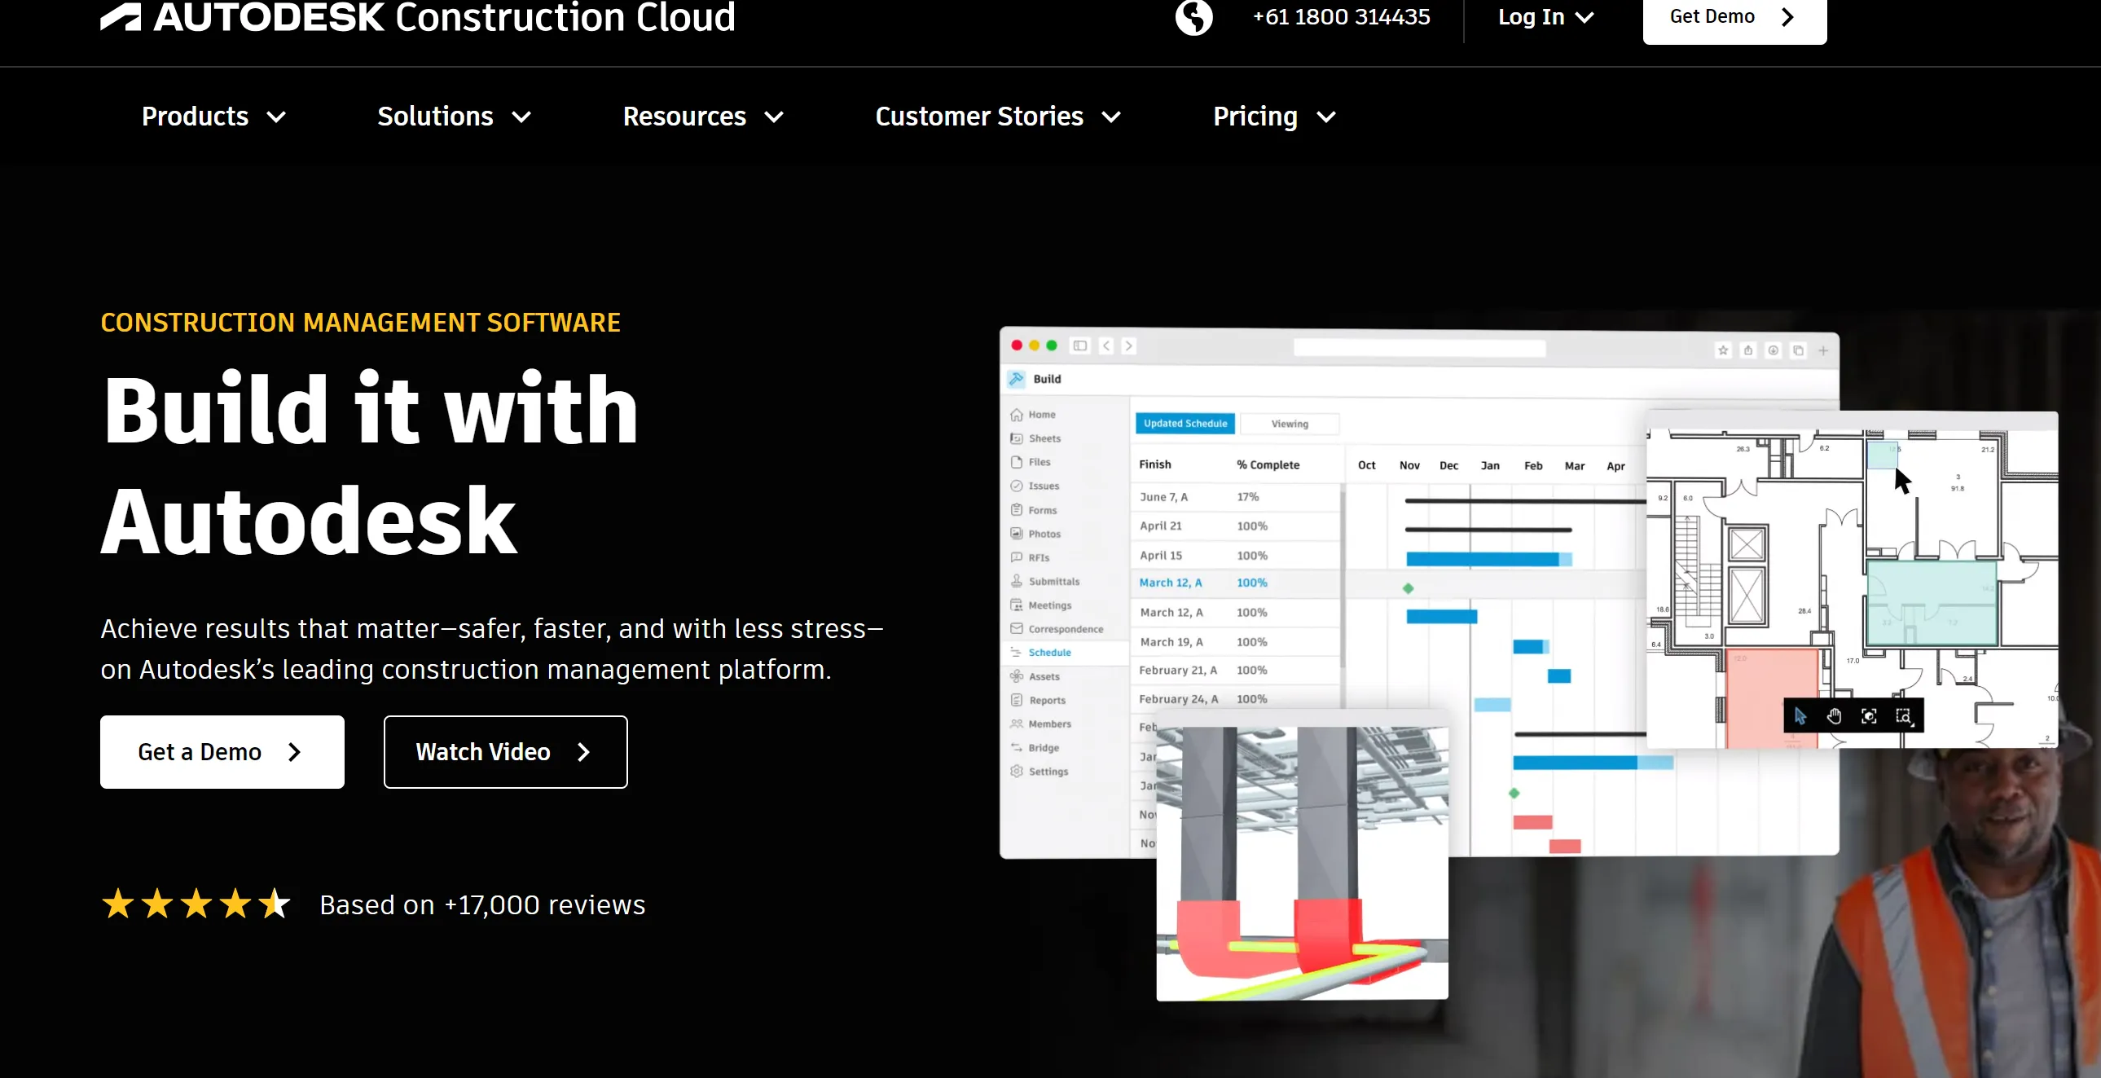
Task: Click the June 7, A schedule row
Action: [1236, 497]
